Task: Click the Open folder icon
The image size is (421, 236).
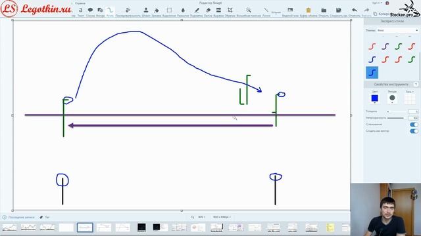Action: (324, 12)
